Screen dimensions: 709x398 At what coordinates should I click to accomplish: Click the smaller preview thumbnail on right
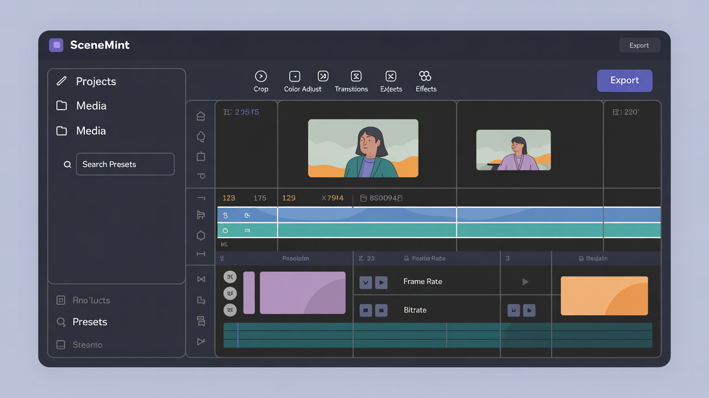coord(513,150)
